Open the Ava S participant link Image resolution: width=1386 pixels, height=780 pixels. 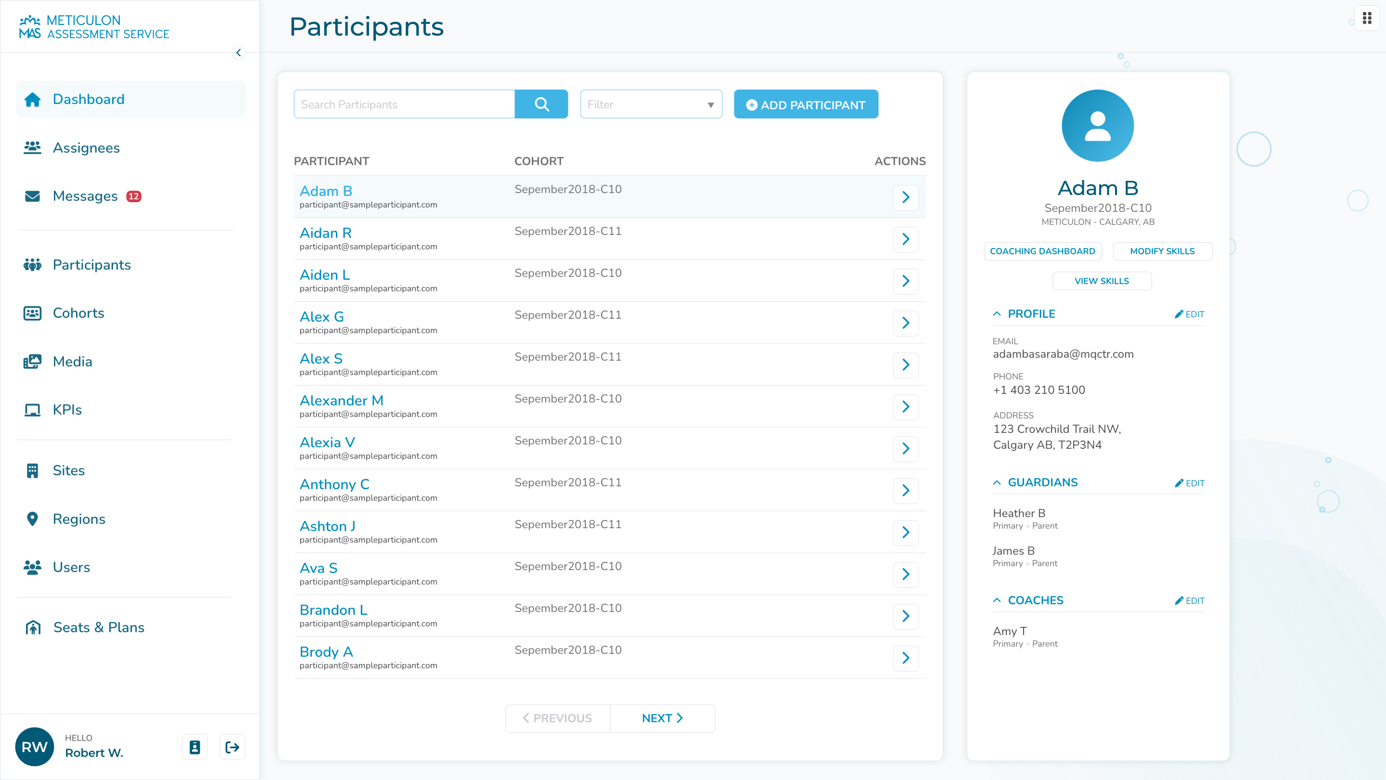(319, 568)
